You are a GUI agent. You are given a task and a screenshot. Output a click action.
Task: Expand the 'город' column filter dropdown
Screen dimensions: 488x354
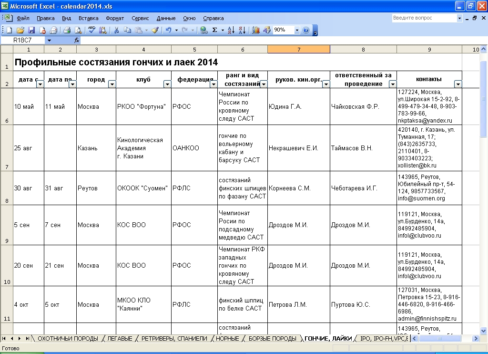pyautogui.click(x=112, y=84)
